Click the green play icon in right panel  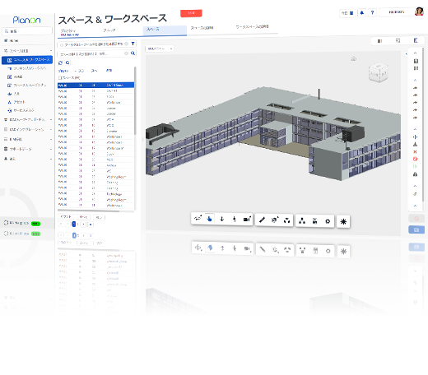[415, 166]
